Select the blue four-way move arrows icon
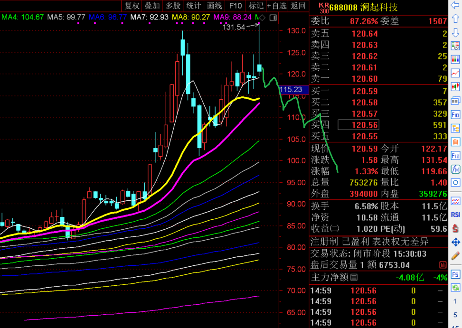 click(455, 242)
